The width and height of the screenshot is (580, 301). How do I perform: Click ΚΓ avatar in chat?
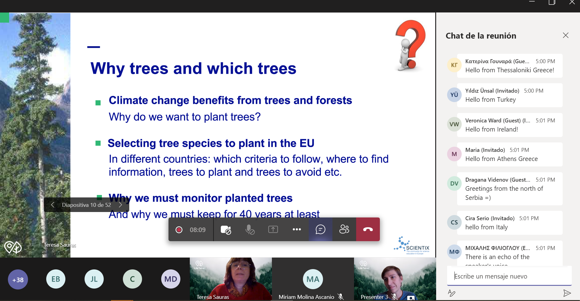tap(454, 65)
